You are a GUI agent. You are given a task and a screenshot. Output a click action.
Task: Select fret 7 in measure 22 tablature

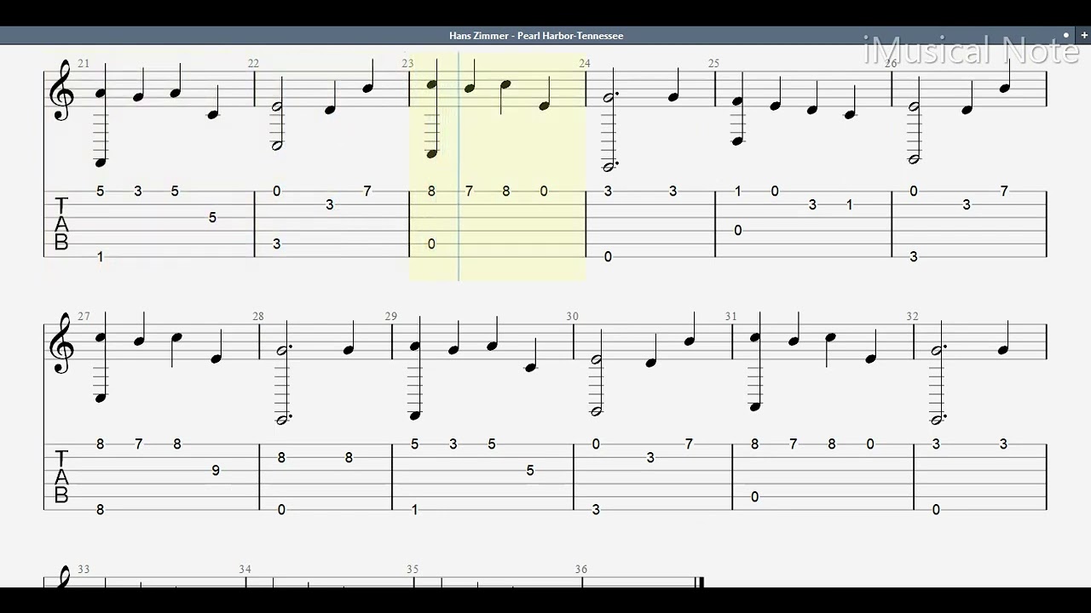(x=367, y=191)
